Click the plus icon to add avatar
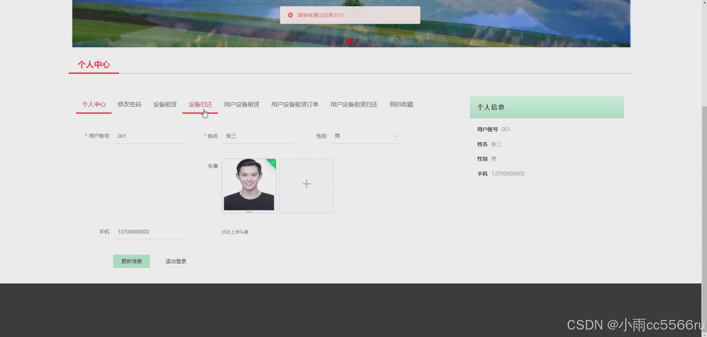 pos(306,184)
